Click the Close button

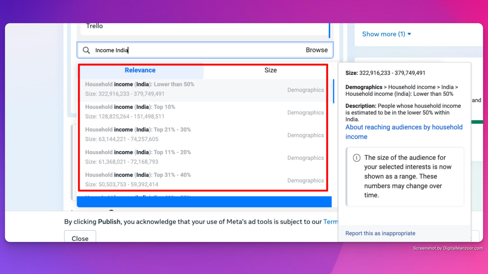[80, 238]
